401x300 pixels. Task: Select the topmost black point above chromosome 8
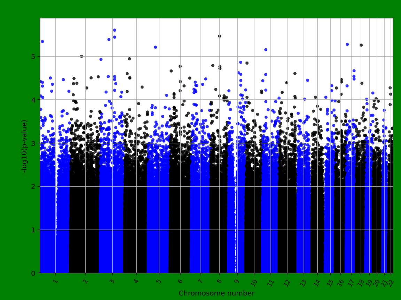click(220, 35)
